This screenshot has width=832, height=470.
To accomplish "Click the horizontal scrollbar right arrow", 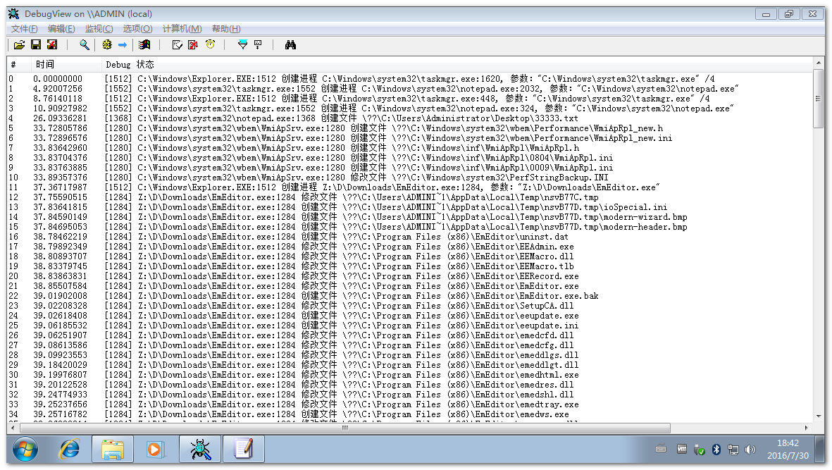I will pos(807,428).
